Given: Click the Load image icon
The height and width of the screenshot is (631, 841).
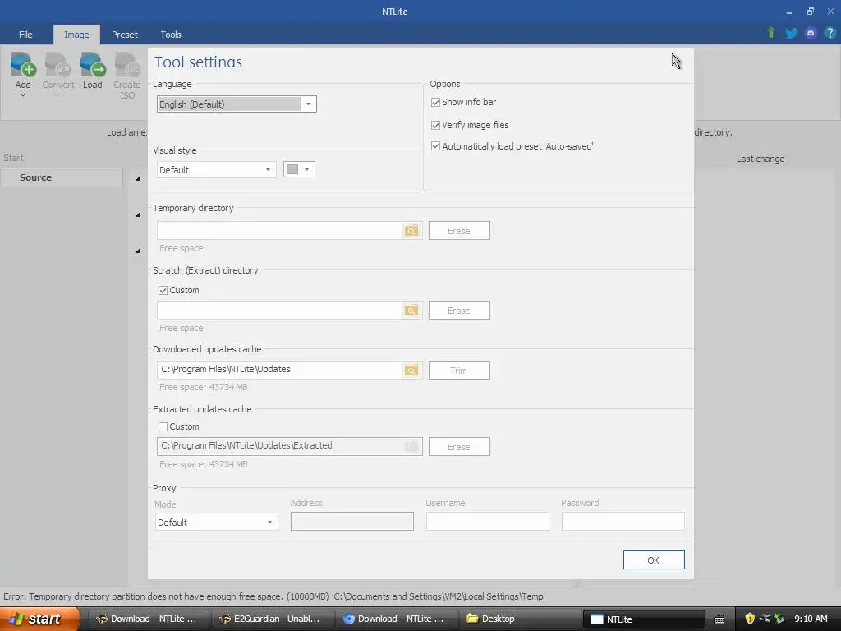Looking at the screenshot, I should pos(92,65).
